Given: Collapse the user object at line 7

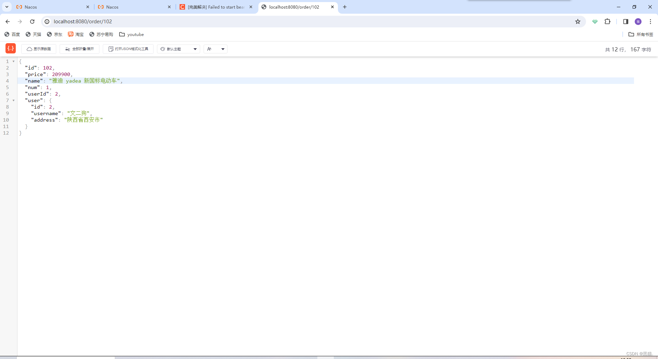Looking at the screenshot, I should pos(13,100).
